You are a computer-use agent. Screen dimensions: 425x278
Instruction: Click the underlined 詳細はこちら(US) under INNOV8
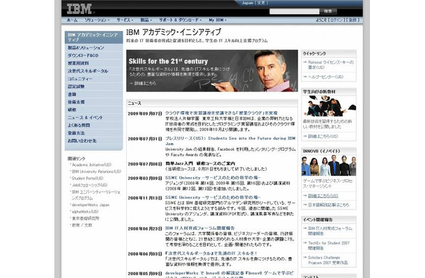point(323,196)
